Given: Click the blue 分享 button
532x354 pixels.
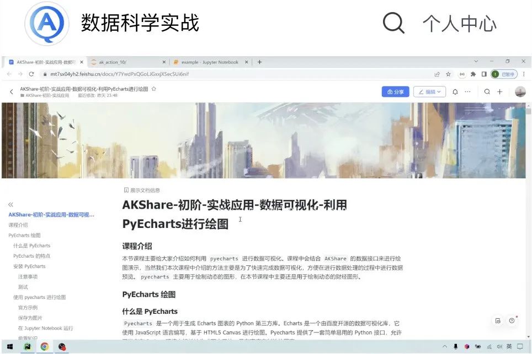Looking at the screenshot, I should click(395, 92).
